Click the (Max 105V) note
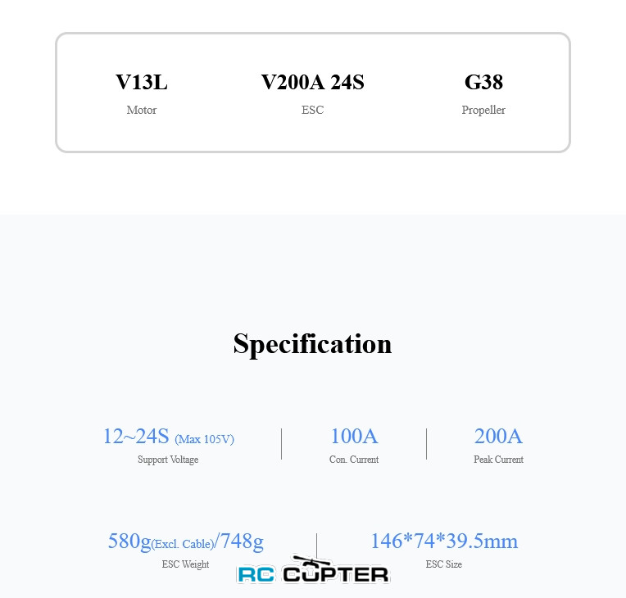 pos(204,439)
